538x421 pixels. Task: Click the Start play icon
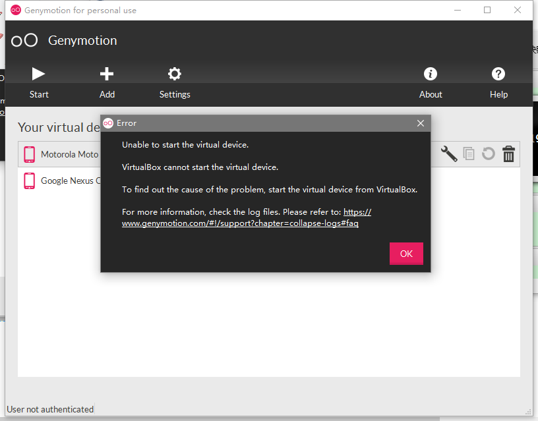click(x=38, y=74)
